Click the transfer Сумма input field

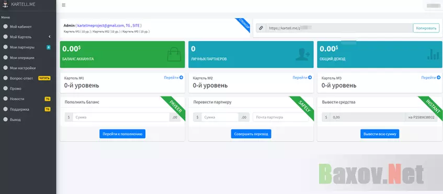tap(220, 117)
